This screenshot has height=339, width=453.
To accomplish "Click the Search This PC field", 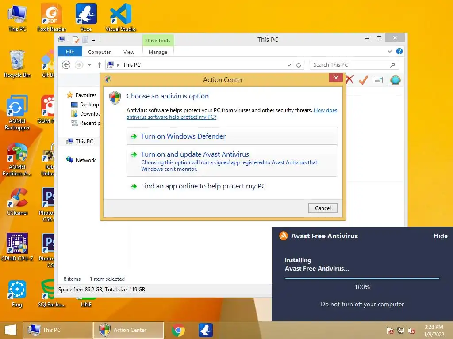I will point(354,65).
